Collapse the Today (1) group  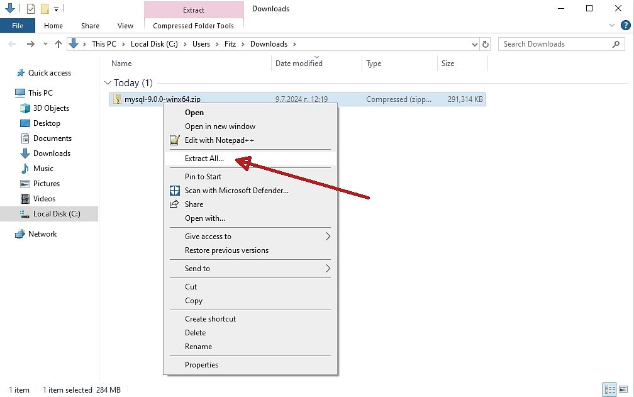coord(108,83)
